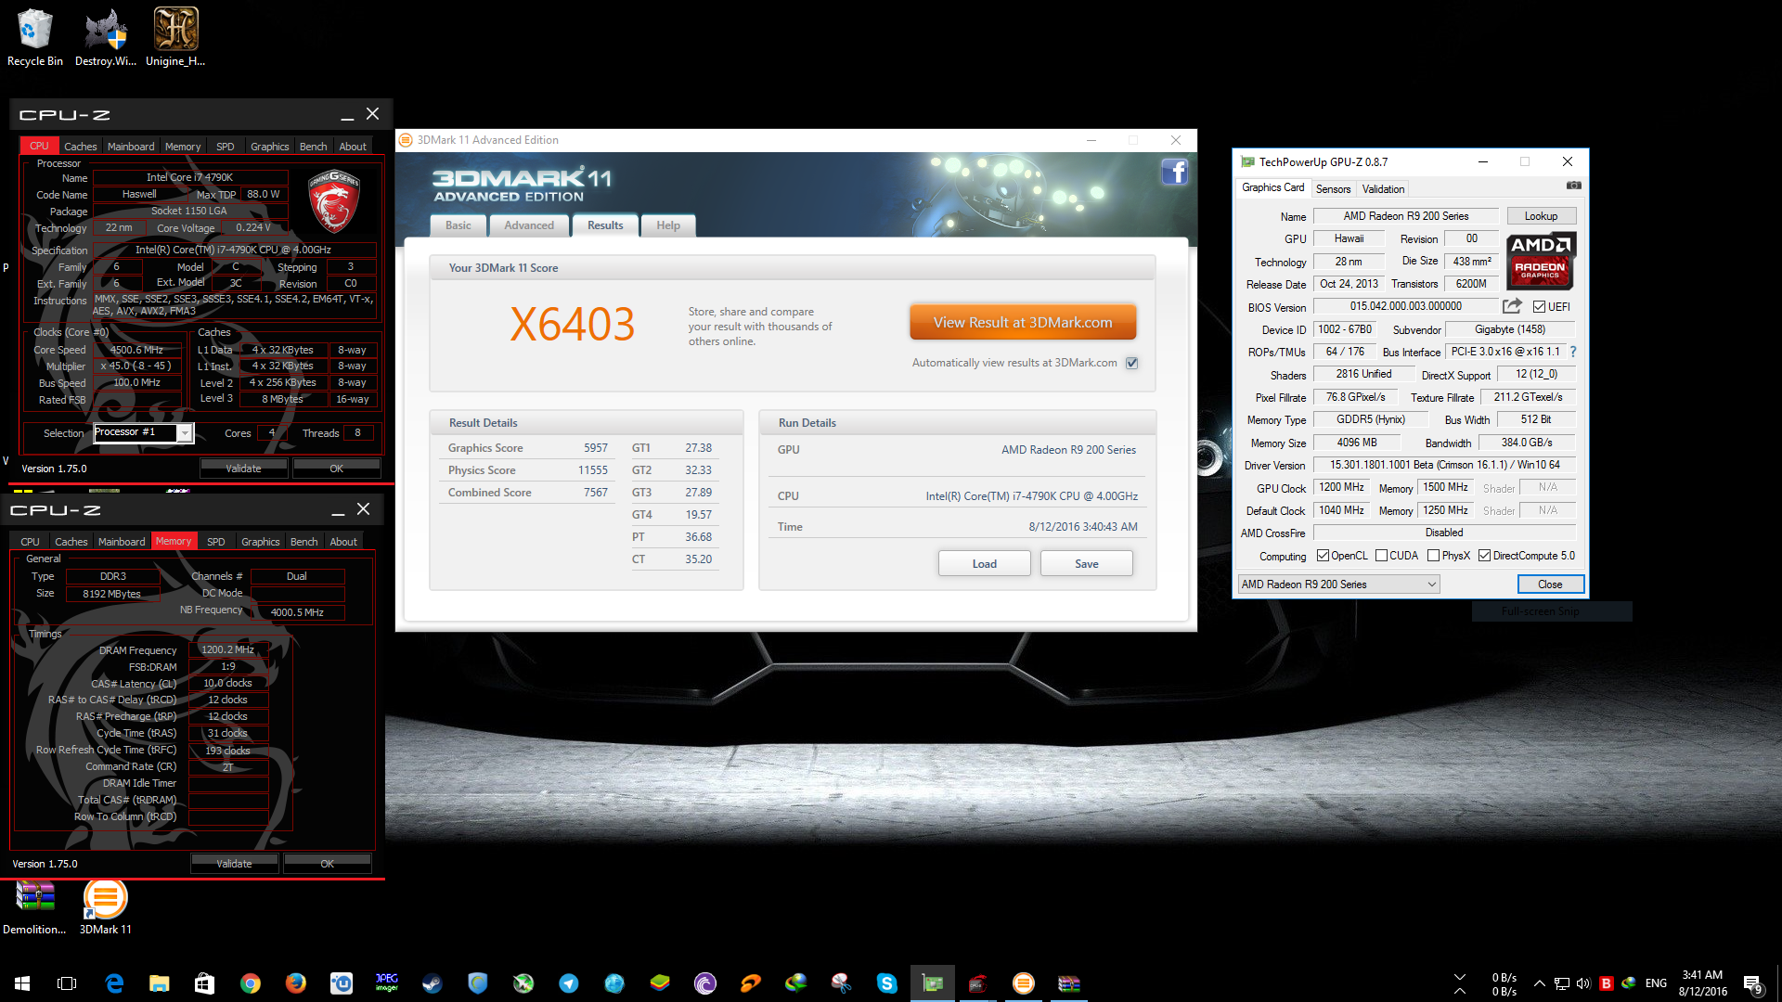Click the AMD Radeon Graphics logo in GPU-Z
The width and height of the screenshot is (1782, 1002).
[x=1541, y=260]
